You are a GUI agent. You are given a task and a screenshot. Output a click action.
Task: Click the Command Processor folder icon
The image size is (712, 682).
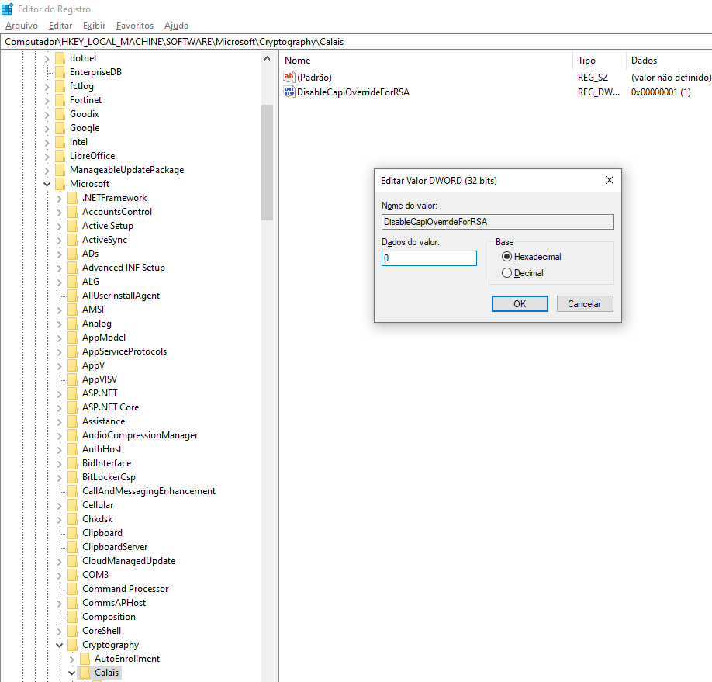pos(72,589)
